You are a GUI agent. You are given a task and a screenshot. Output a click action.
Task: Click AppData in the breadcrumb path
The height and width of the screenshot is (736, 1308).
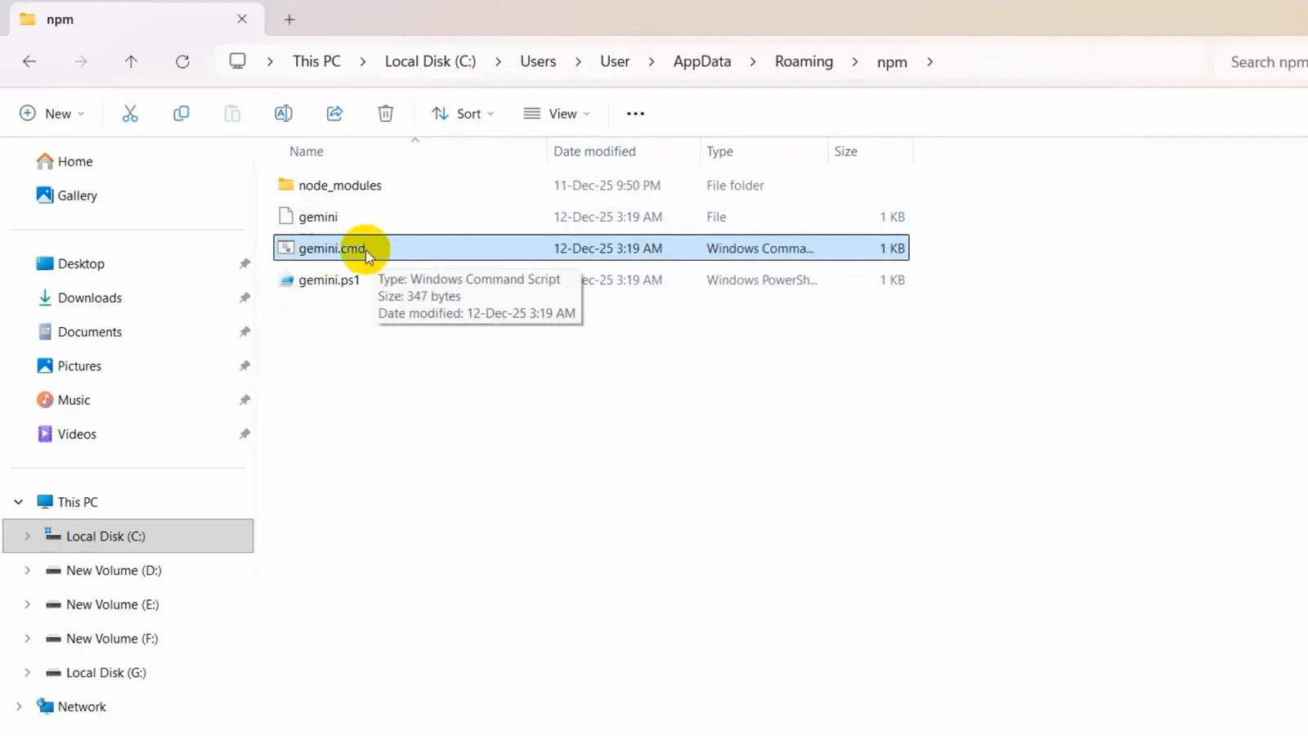click(x=702, y=62)
